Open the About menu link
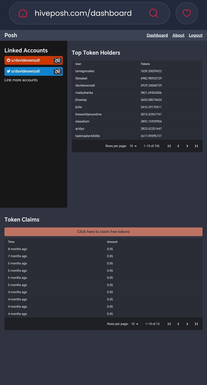The image size is (207, 385). (178, 35)
